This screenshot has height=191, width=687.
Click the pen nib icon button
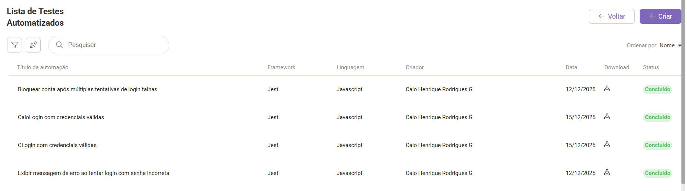[x=33, y=45]
